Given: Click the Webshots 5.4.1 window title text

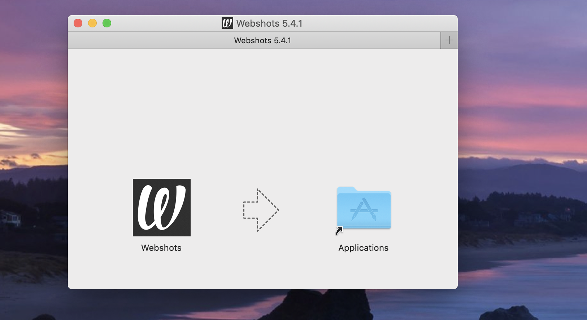Looking at the screenshot, I should coord(269,23).
